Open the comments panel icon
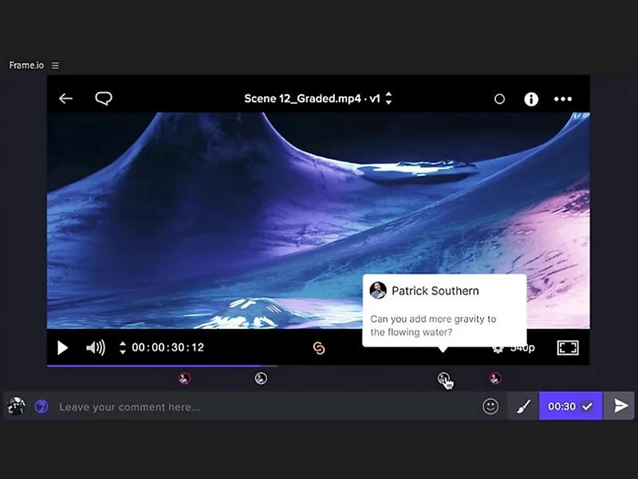The image size is (638, 479). [104, 98]
